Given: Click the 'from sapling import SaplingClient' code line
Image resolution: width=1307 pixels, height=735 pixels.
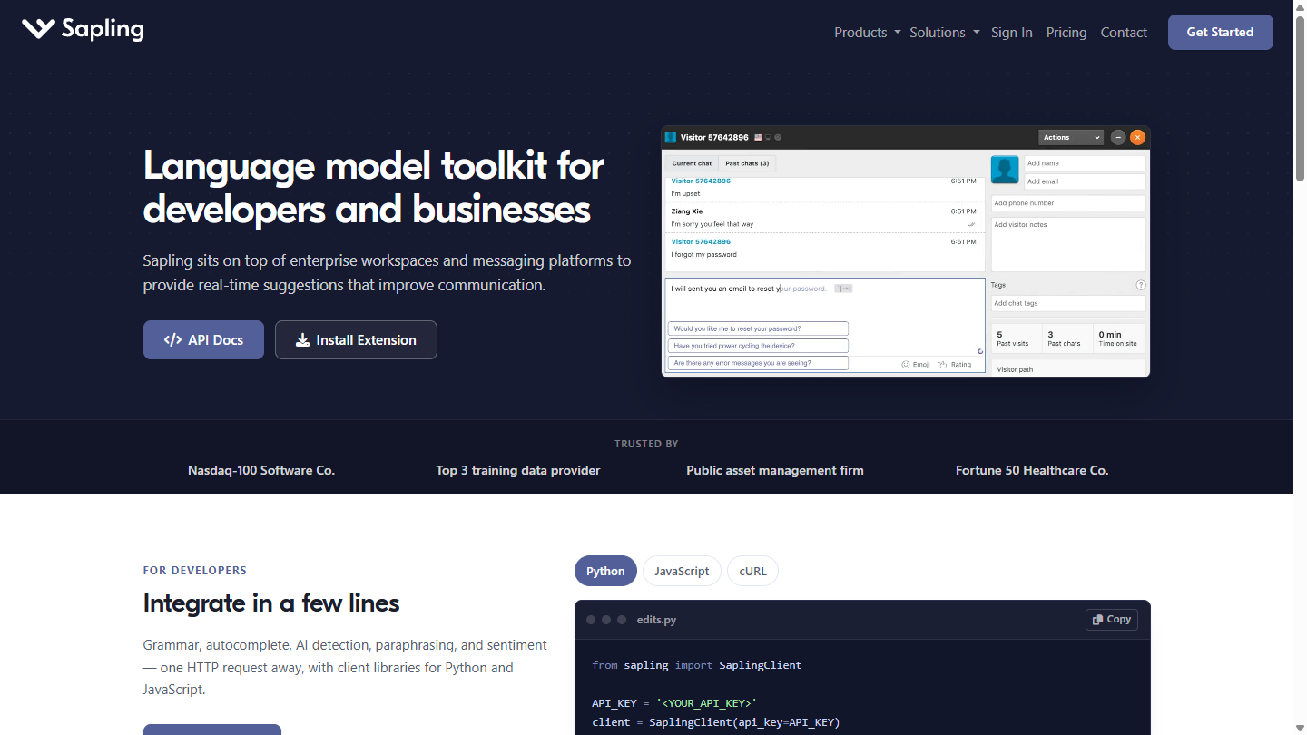Looking at the screenshot, I should coord(697,665).
